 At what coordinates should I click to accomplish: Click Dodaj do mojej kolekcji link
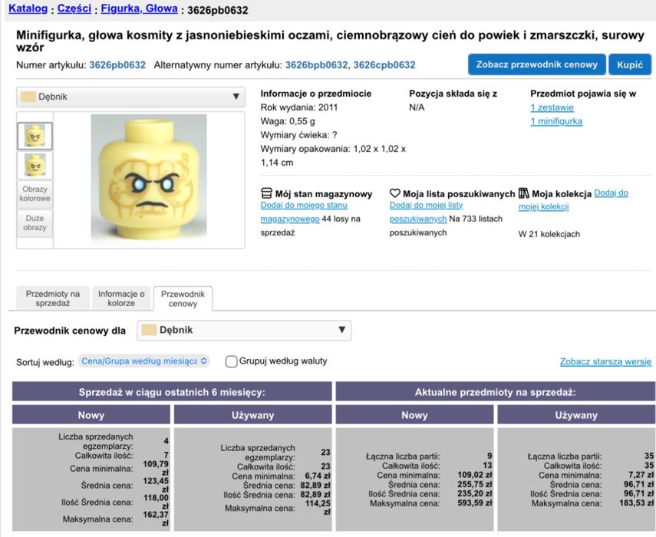(x=573, y=199)
